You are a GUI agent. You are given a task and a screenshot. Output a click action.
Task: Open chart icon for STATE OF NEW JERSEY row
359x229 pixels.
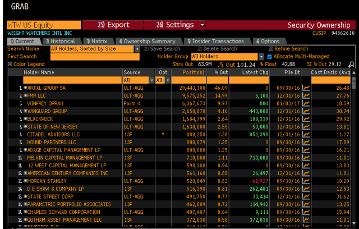point(306,127)
